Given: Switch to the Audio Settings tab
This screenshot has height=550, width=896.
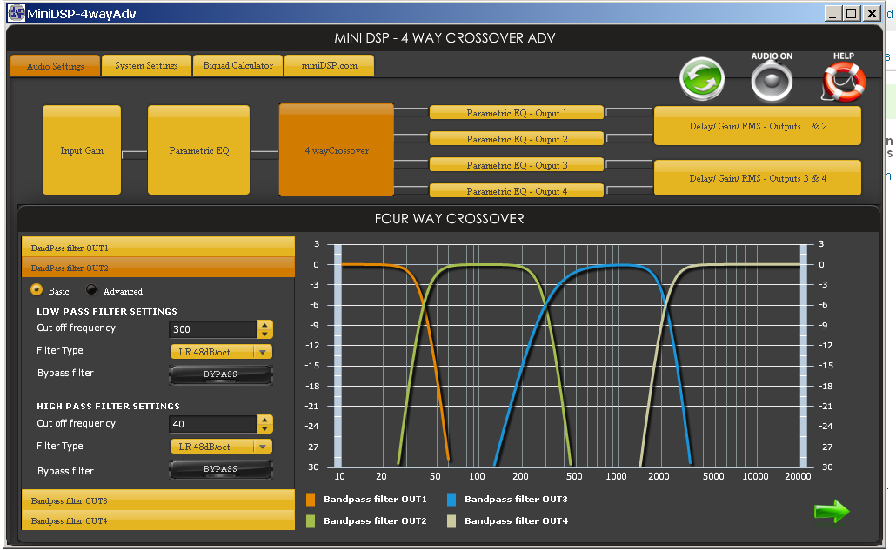Looking at the screenshot, I should (56, 66).
